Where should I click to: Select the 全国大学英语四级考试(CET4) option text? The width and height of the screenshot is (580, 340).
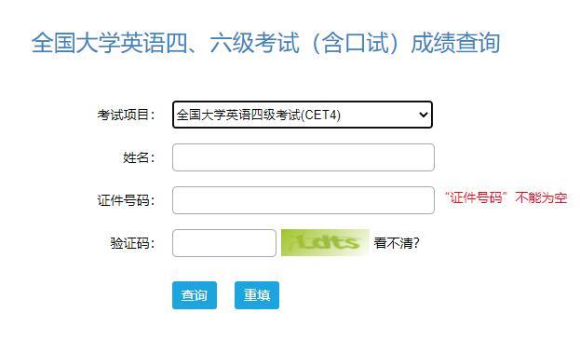[x=259, y=115]
